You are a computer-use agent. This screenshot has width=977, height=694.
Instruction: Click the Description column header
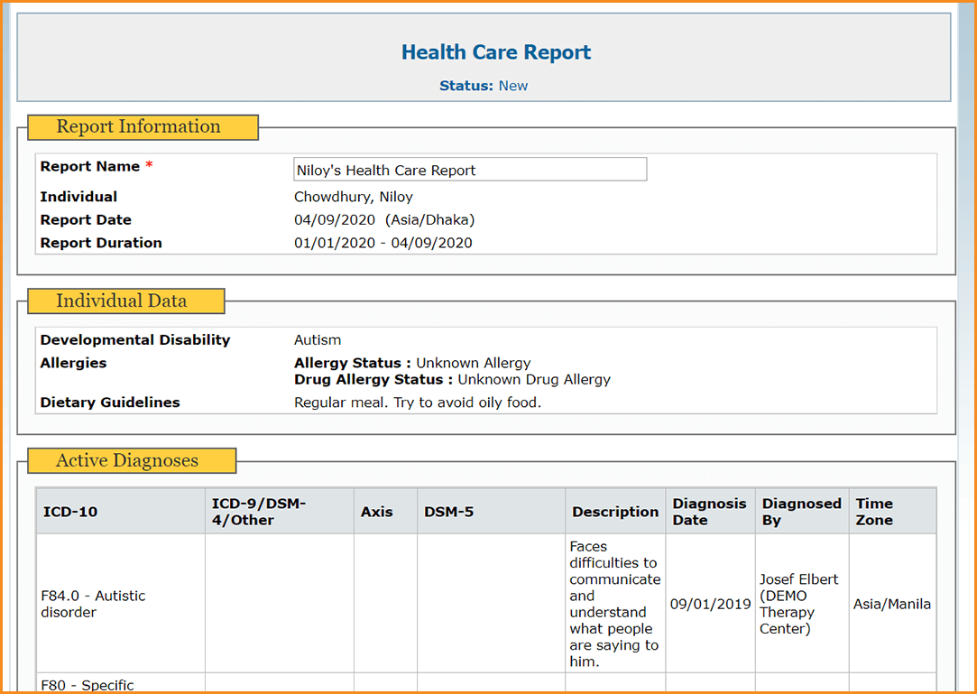(615, 512)
